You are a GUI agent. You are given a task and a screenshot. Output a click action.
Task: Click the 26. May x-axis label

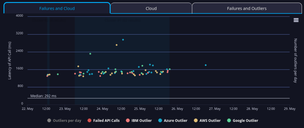(x=177, y=109)
